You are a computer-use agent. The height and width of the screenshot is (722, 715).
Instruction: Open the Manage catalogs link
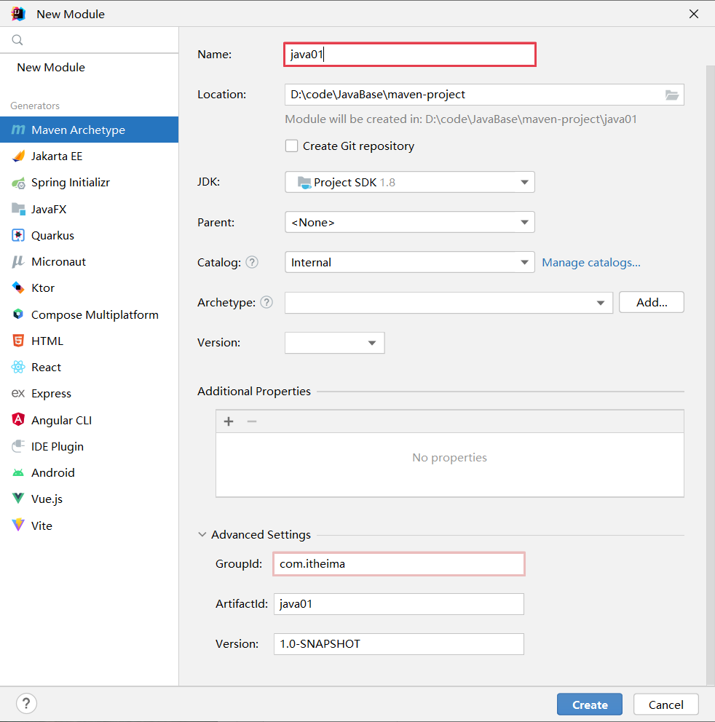coord(591,262)
